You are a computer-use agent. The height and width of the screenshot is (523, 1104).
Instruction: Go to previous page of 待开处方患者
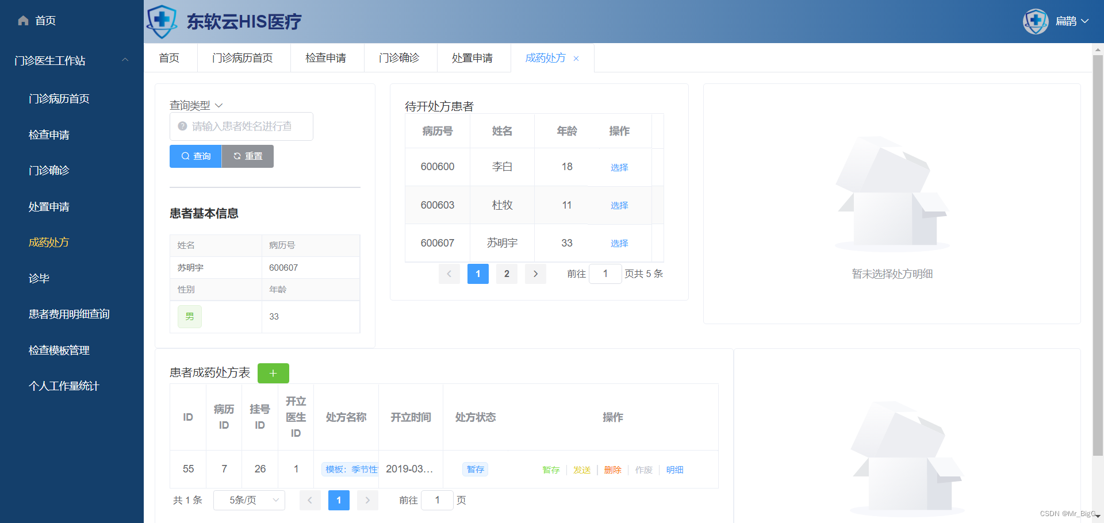[449, 274]
